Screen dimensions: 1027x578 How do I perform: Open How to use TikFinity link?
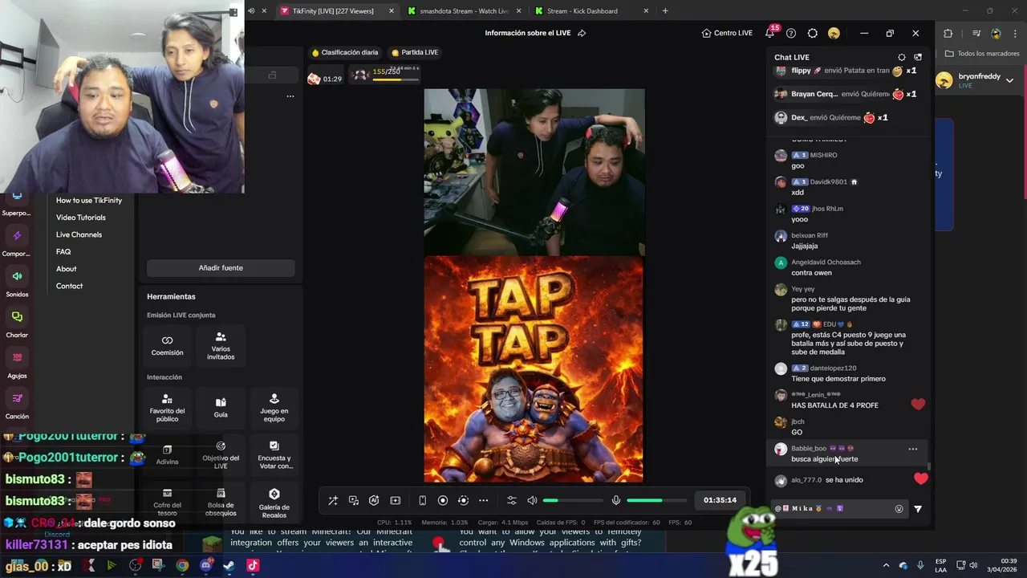point(89,201)
